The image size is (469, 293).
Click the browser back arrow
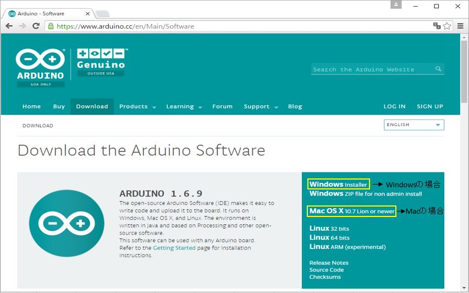pos(9,26)
